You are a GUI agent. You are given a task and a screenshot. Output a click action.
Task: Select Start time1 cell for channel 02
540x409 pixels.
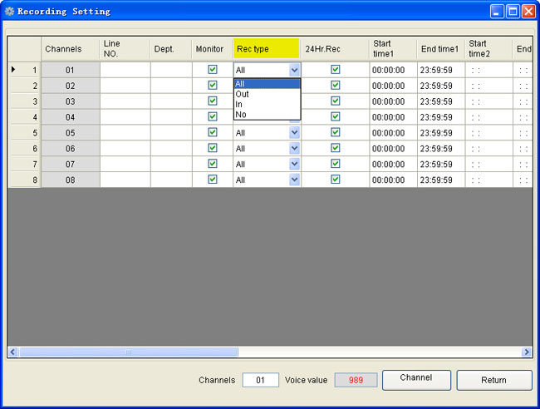tap(392, 86)
